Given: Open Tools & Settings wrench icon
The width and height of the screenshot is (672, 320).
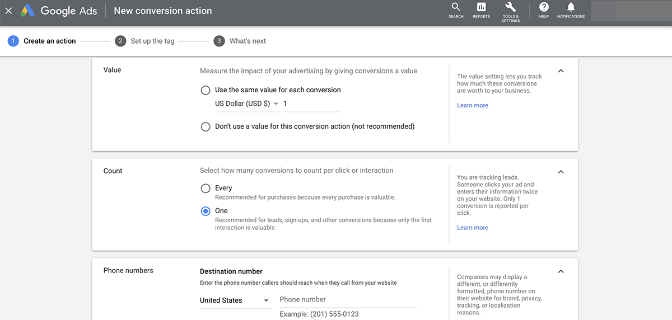Looking at the screenshot, I should tap(510, 8).
